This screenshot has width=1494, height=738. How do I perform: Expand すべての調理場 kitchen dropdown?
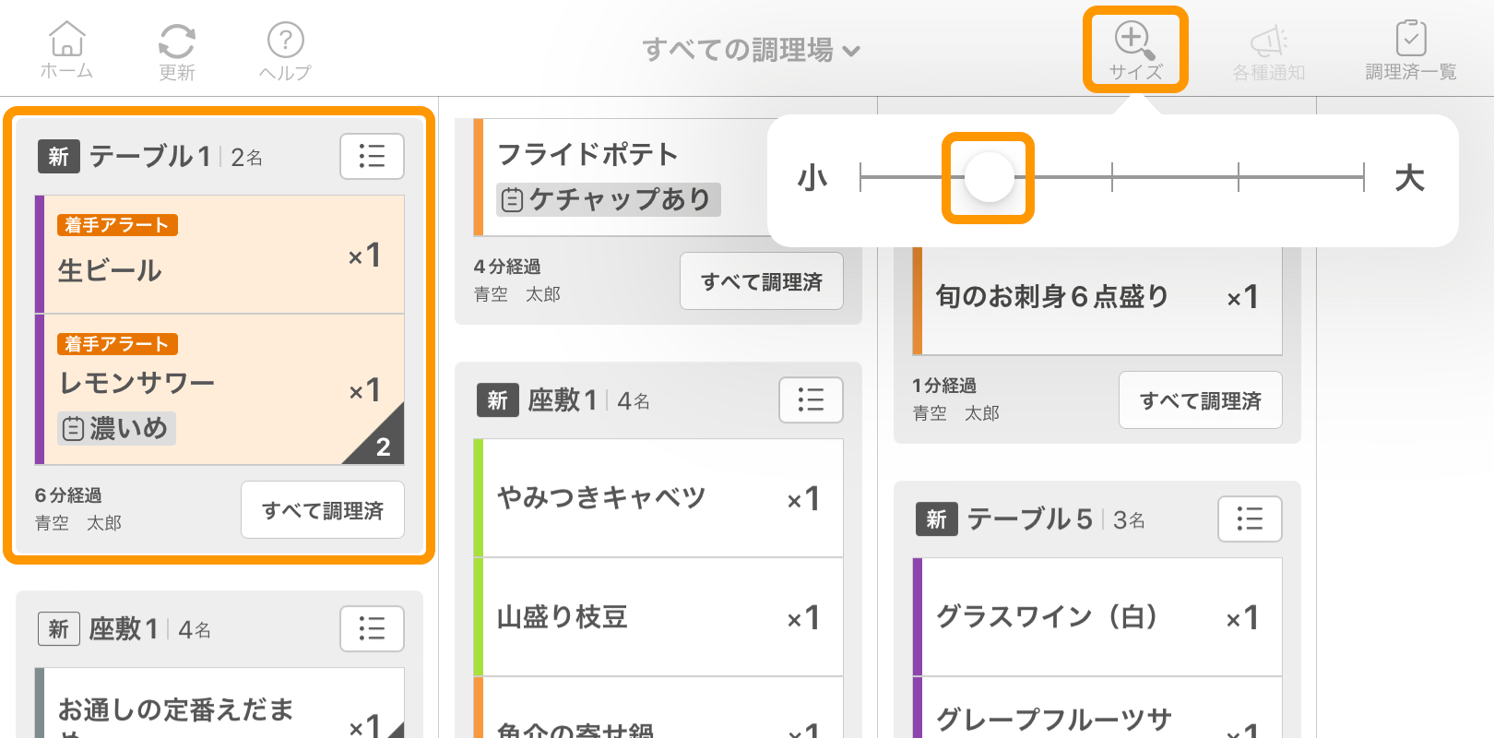751,50
